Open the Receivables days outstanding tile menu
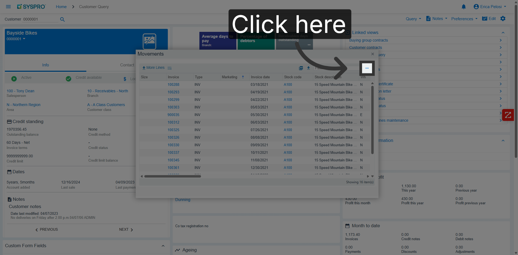This screenshot has height=255, width=518. pos(309,45)
